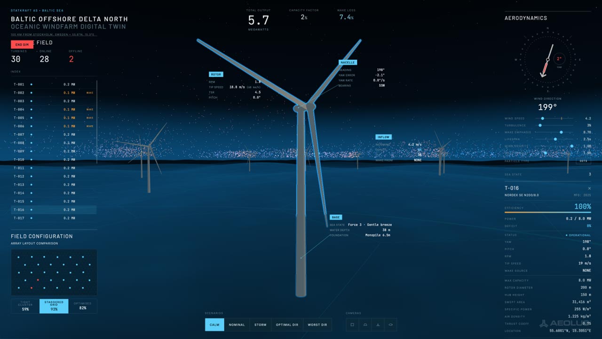Viewport: 602px width, 339px height.
Task: Click the ROTOR label tag
Action: (216, 74)
